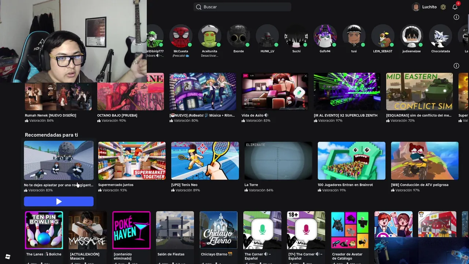Open OCTANO BAJO [PRUEBA] thumbnail
This screenshot has width=469, height=264.
point(130,96)
